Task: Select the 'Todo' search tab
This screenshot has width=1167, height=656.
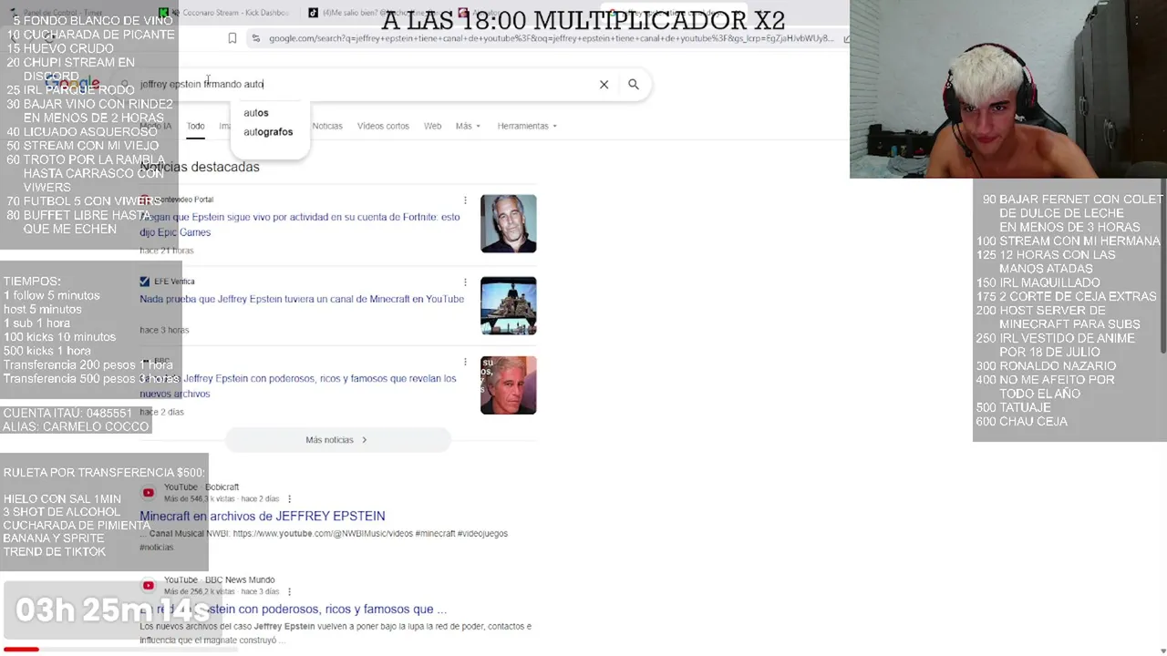Action: (196, 126)
